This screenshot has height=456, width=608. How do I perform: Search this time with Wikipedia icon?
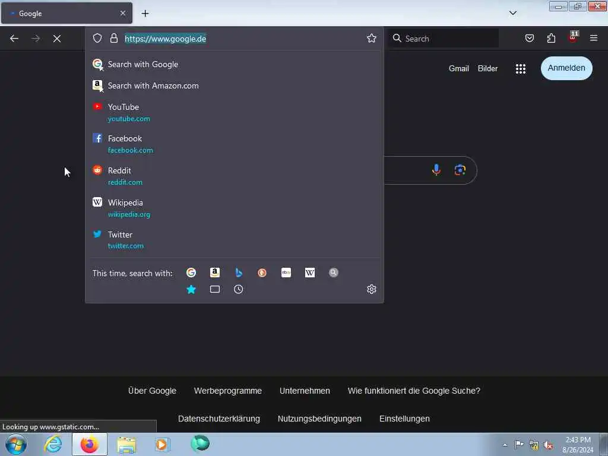[x=310, y=273]
